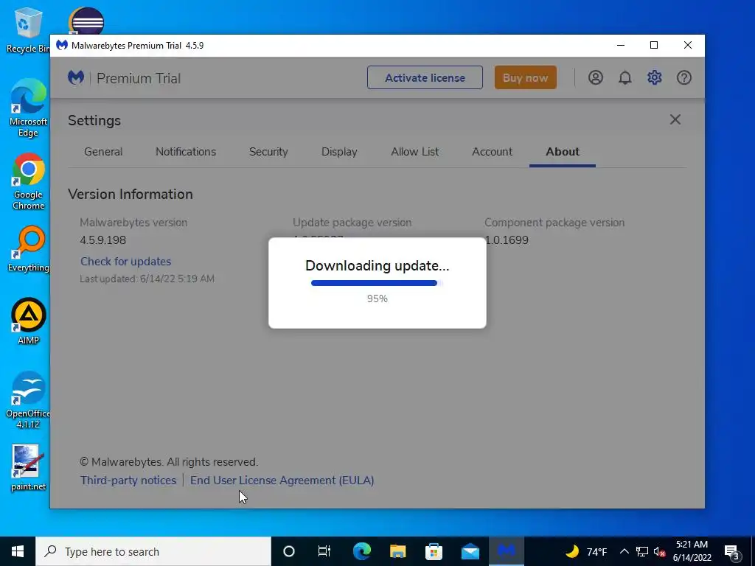Open the Third-party notices link
The height and width of the screenshot is (566, 755).
click(x=128, y=481)
